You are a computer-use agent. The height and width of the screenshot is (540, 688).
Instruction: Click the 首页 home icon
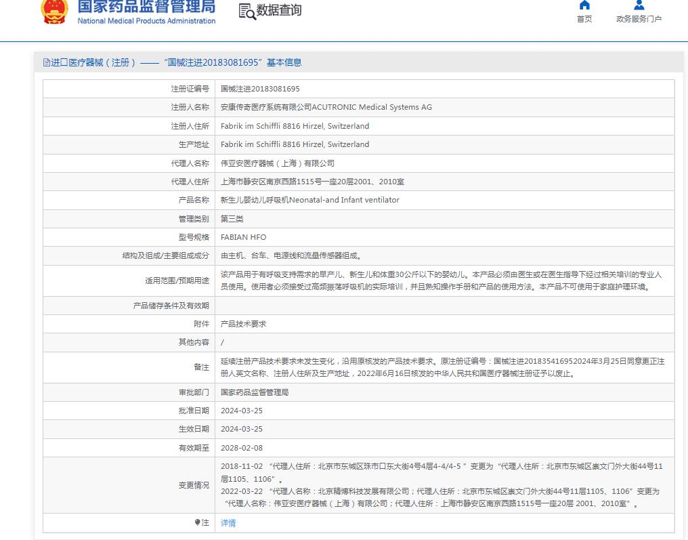[584, 5]
